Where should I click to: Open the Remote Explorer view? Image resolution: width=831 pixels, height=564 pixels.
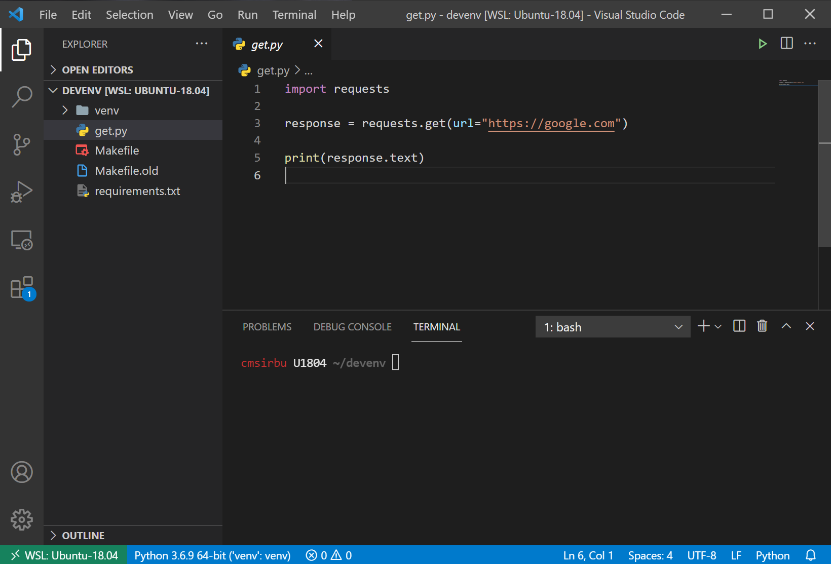click(21, 240)
